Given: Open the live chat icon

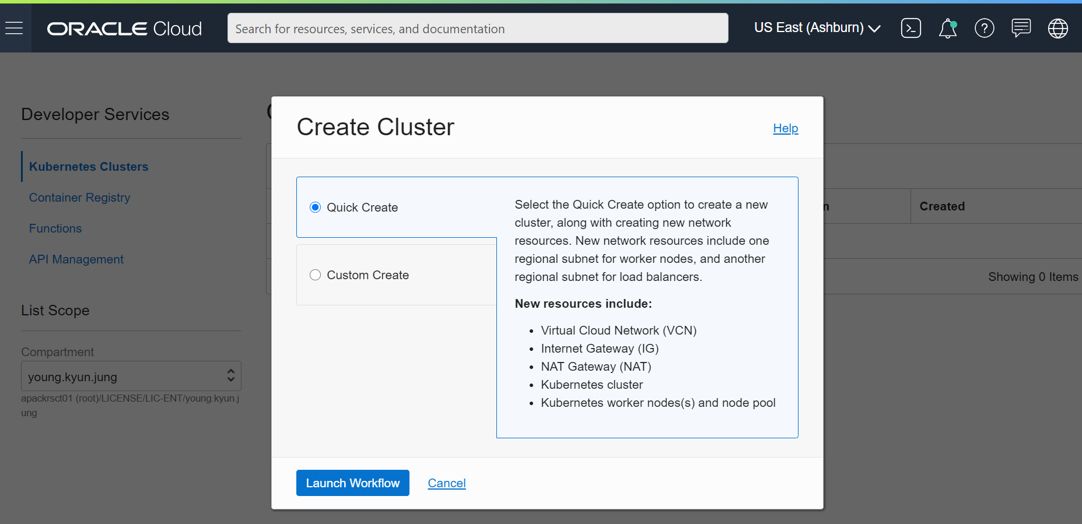Looking at the screenshot, I should 1021,28.
